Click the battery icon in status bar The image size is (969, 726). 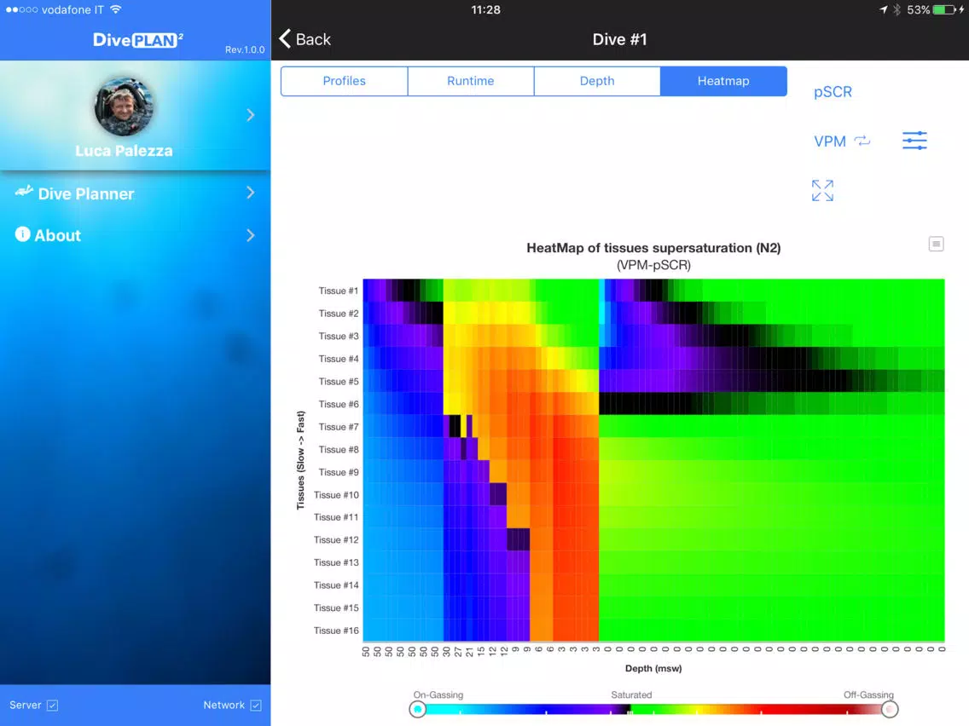[x=944, y=10]
